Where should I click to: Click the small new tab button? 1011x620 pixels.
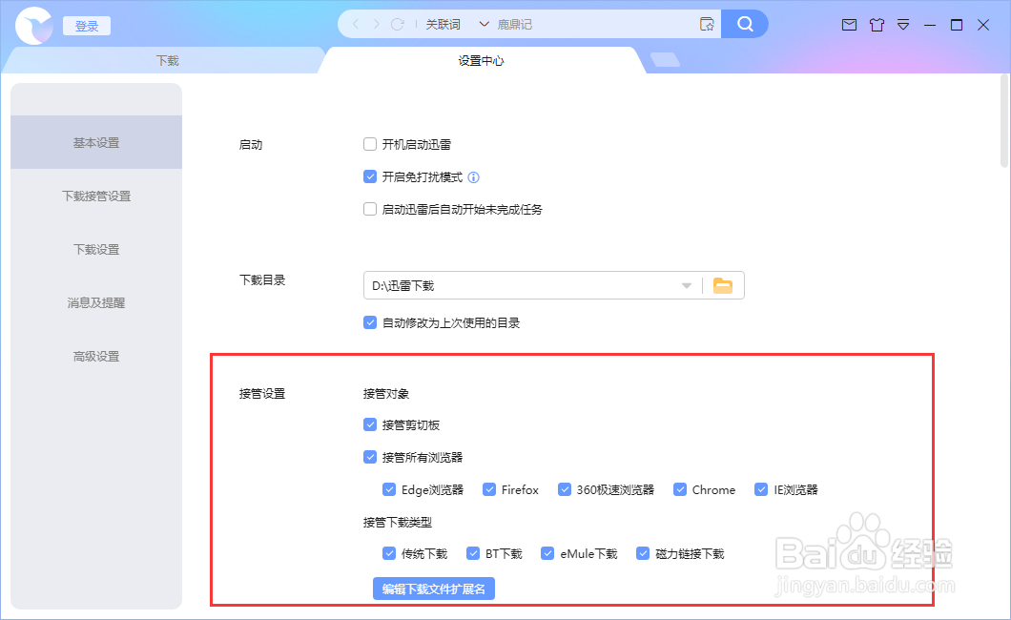point(665,60)
